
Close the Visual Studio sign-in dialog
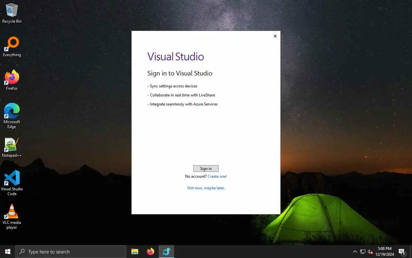click(275, 36)
